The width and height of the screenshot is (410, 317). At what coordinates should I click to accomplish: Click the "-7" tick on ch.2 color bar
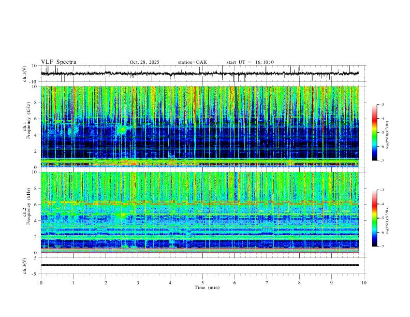[x=382, y=247]
